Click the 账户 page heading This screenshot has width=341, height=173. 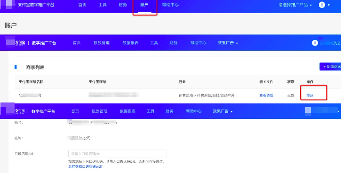tap(10, 25)
